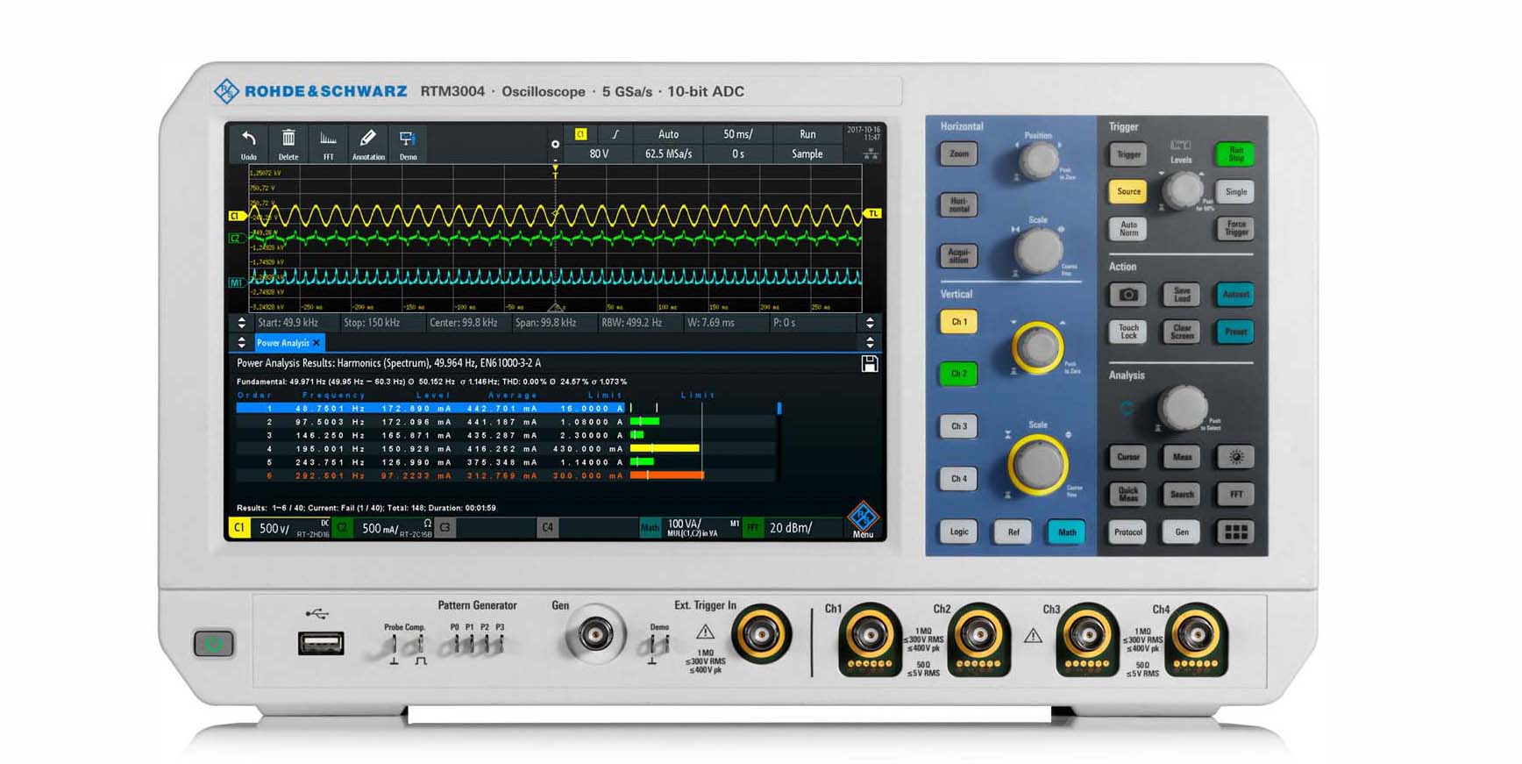
Task: Open the Math 100 VA/ label
Action: point(692,528)
